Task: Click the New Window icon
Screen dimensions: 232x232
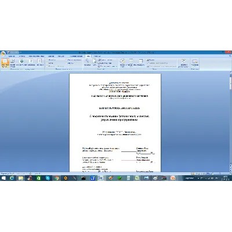Action: click(122, 63)
